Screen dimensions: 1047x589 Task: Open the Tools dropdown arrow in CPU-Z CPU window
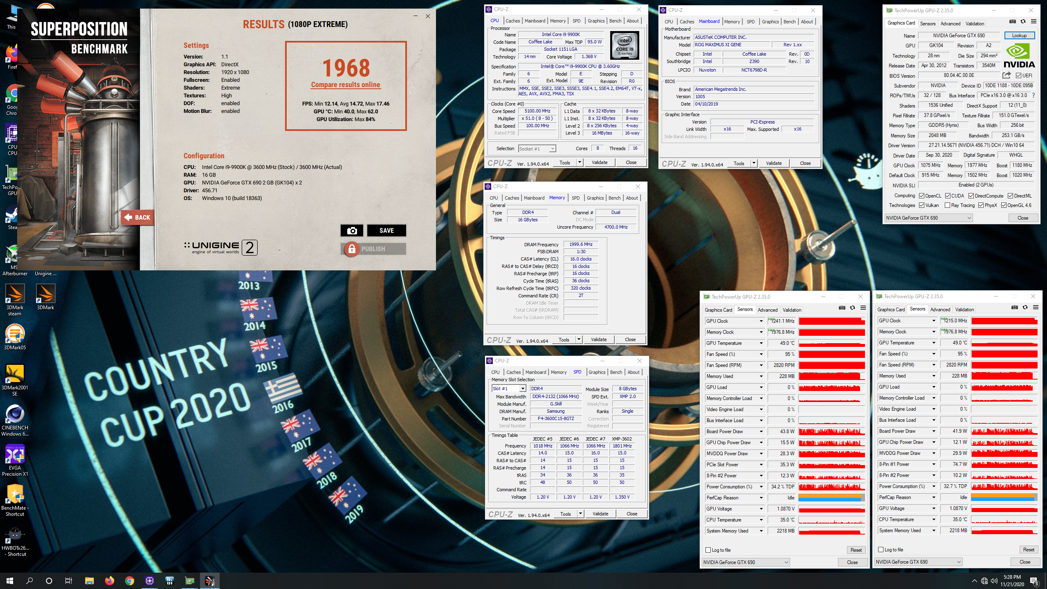point(580,162)
